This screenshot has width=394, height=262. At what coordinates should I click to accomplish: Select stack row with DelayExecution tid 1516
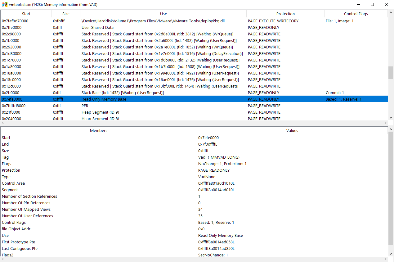point(194,54)
